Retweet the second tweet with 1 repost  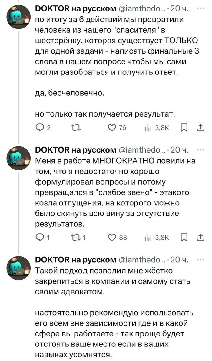coord(73,238)
